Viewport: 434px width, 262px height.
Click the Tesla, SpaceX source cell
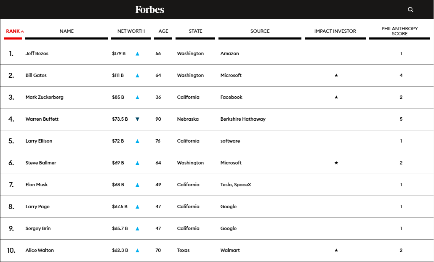point(236,185)
